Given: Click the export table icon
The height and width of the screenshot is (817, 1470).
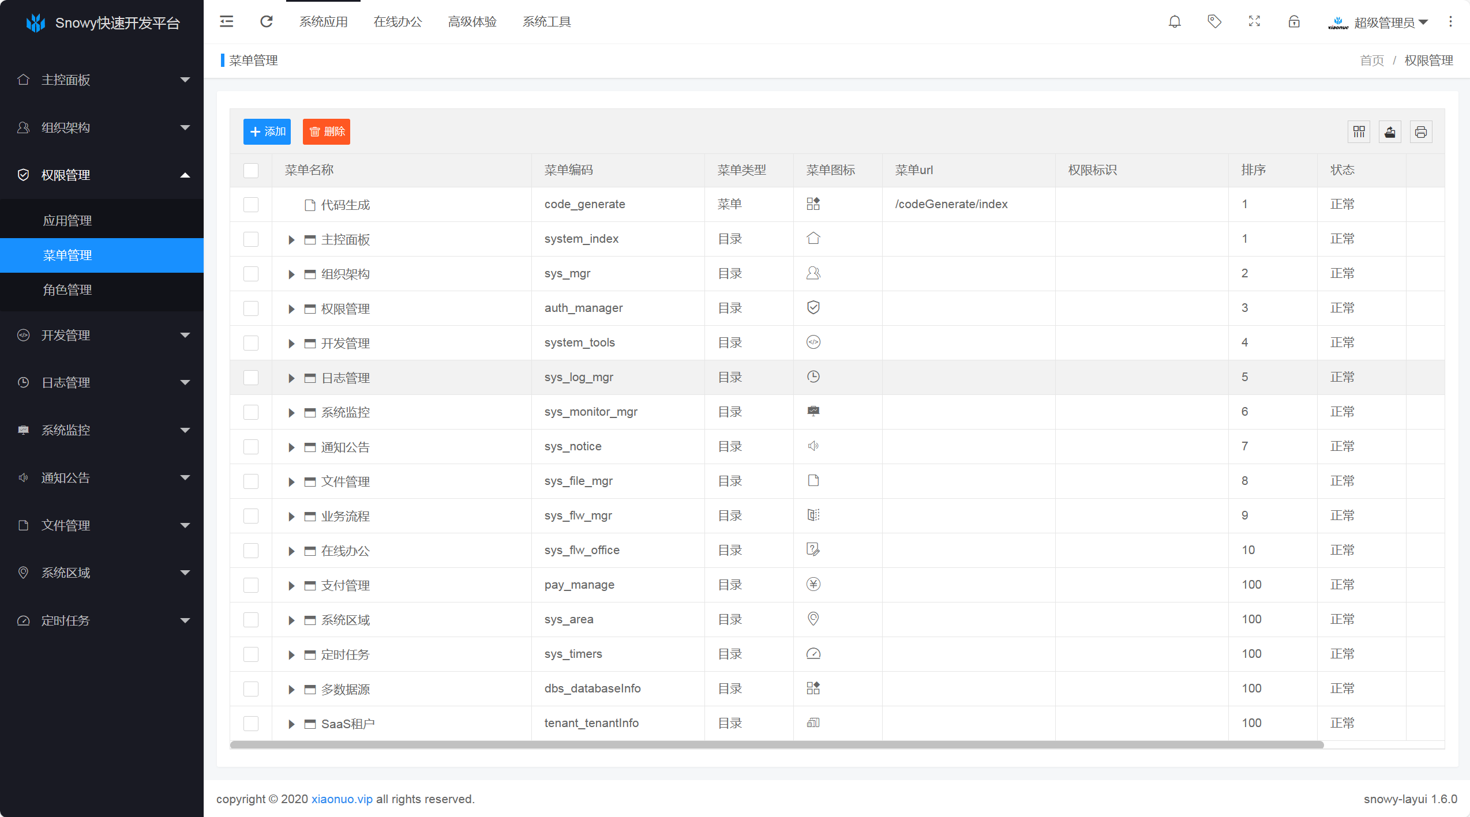Looking at the screenshot, I should (1390, 132).
